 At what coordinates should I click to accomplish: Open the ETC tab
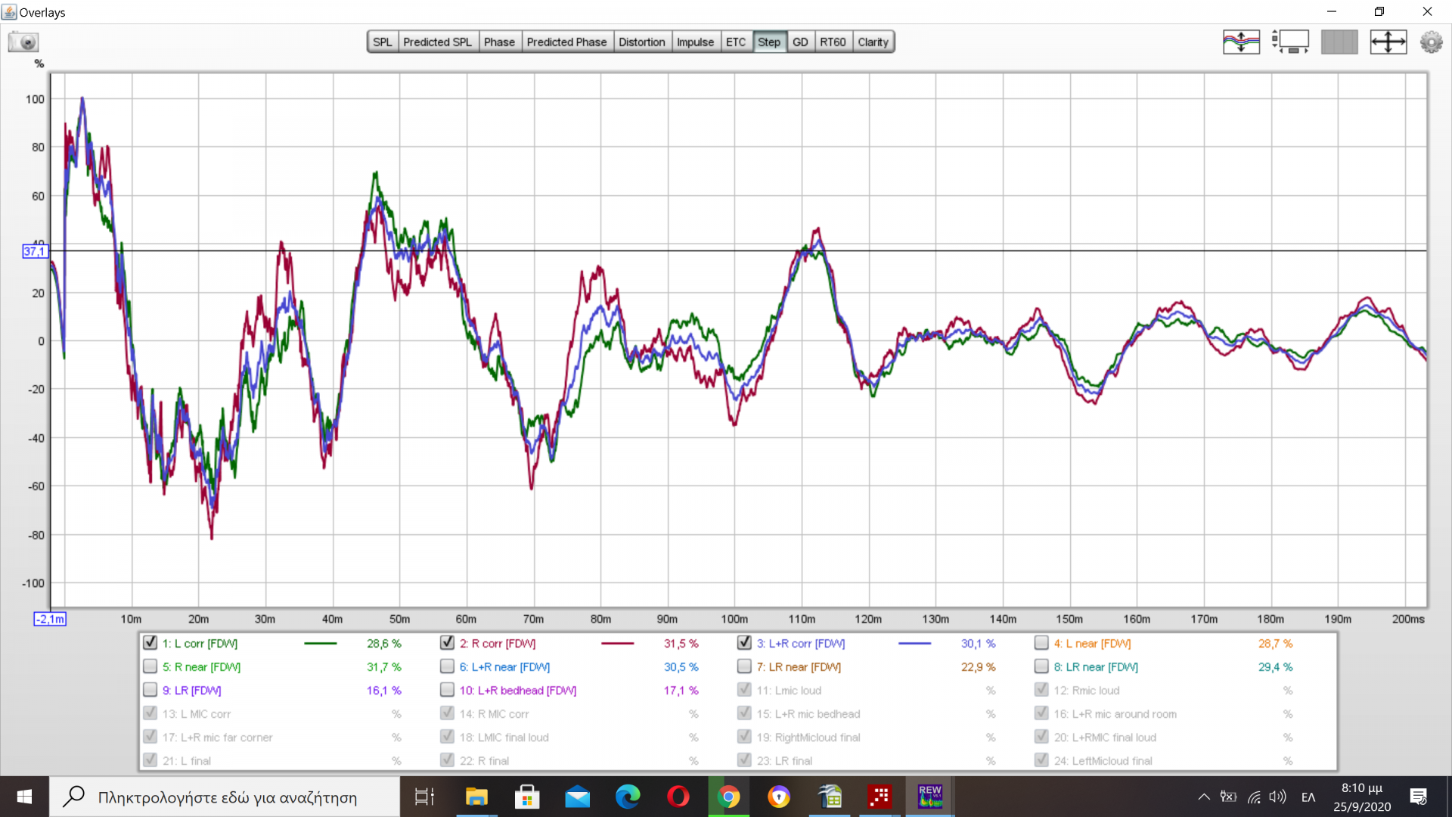[736, 42]
